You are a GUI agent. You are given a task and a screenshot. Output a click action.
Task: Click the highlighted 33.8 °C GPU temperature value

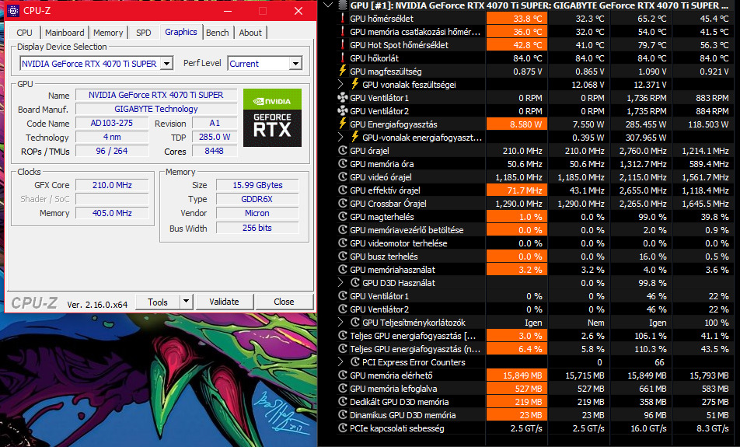point(517,19)
